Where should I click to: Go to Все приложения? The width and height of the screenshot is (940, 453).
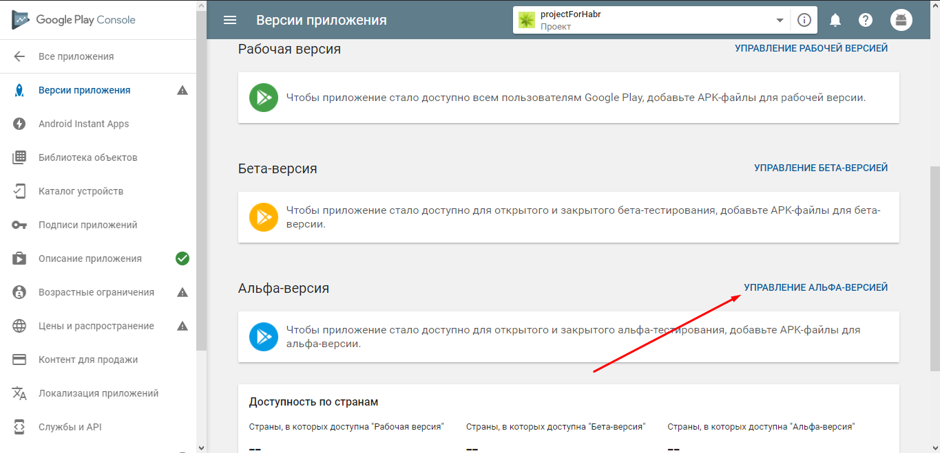point(76,56)
